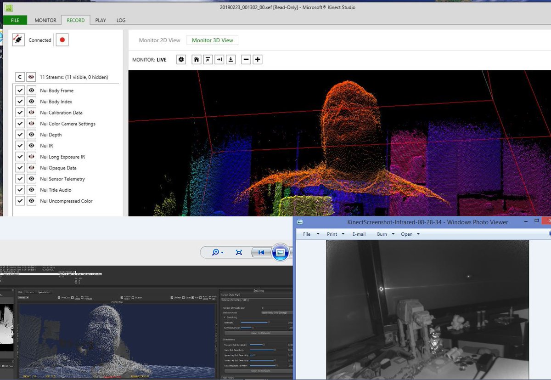Image resolution: width=551 pixels, height=380 pixels.
Task: Click the C button above streams list
Action: pos(20,77)
